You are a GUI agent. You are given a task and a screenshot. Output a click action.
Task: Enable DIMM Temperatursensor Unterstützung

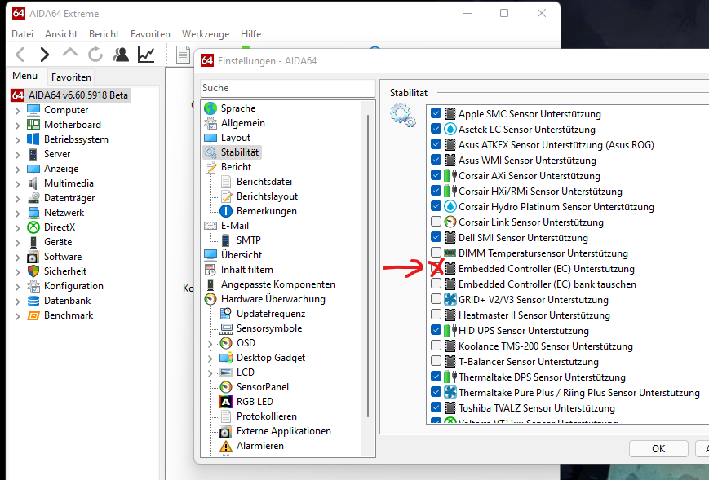coord(436,253)
